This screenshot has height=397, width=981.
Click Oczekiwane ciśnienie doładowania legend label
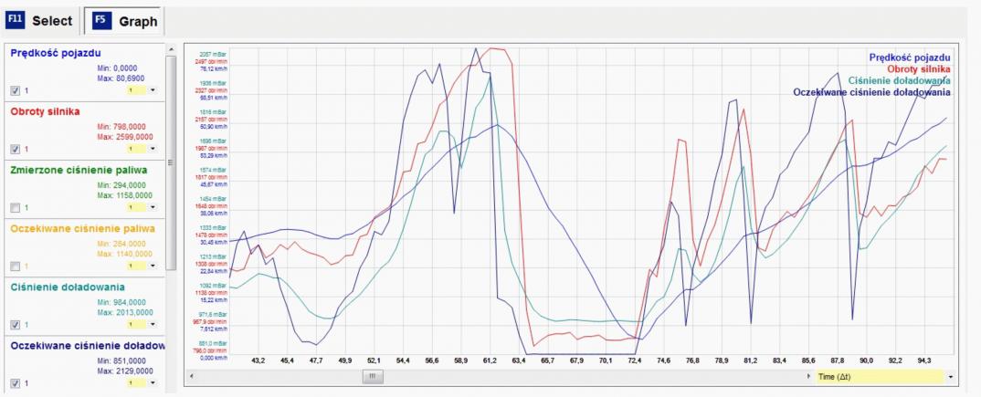pos(871,92)
